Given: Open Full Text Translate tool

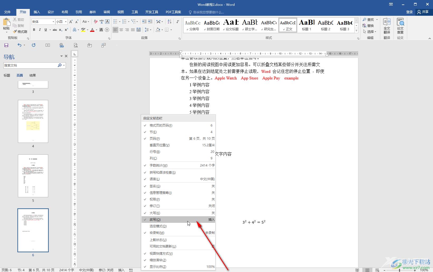Looking at the screenshot, I should [x=387, y=26].
